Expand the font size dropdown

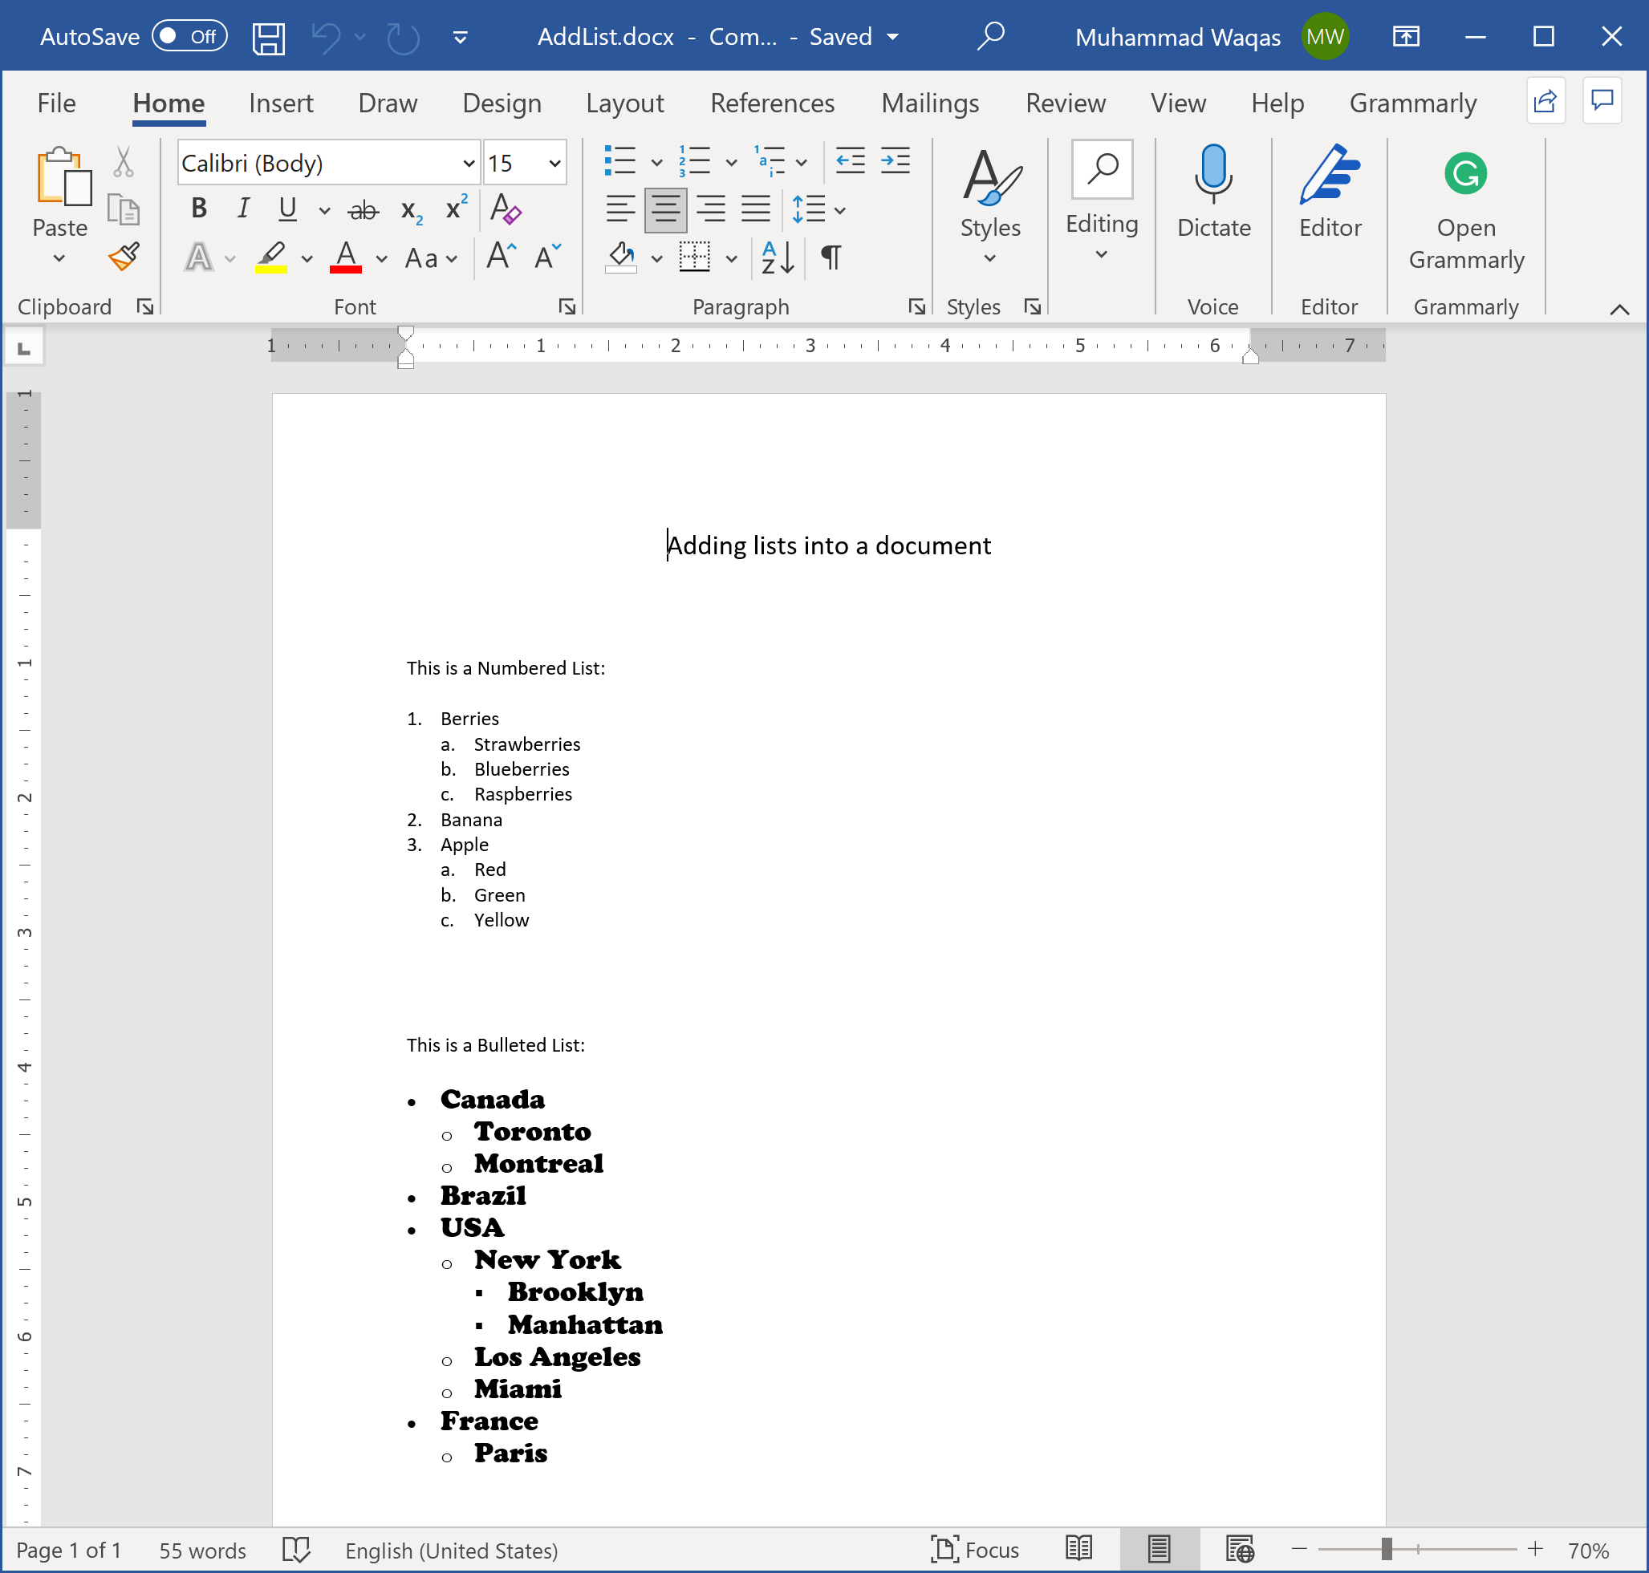pos(554,164)
